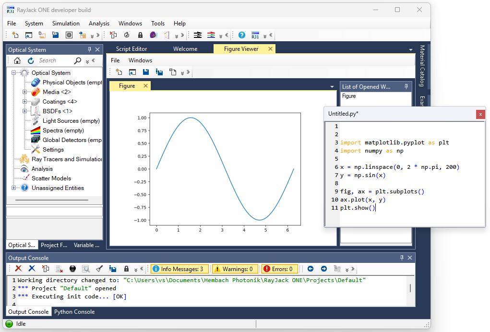Toggle Warnings: 0 filter
Screen dimensions: 490x332
point(236,269)
